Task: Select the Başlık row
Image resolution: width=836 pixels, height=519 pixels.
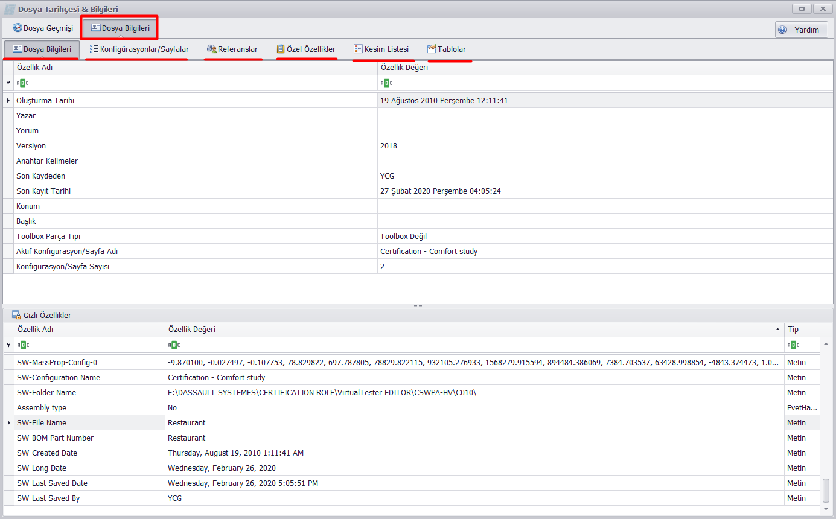Action: [x=418, y=221]
